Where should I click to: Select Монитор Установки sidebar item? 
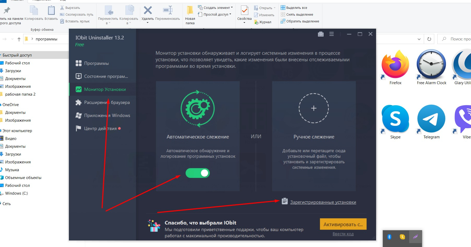click(102, 89)
